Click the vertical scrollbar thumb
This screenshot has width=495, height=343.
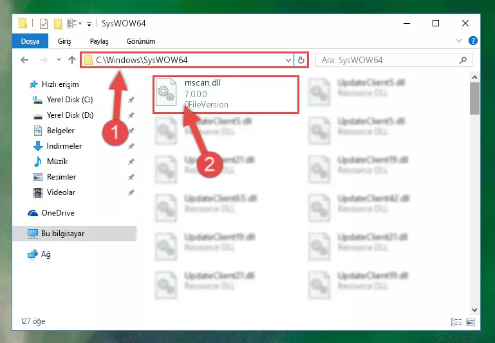(474, 98)
